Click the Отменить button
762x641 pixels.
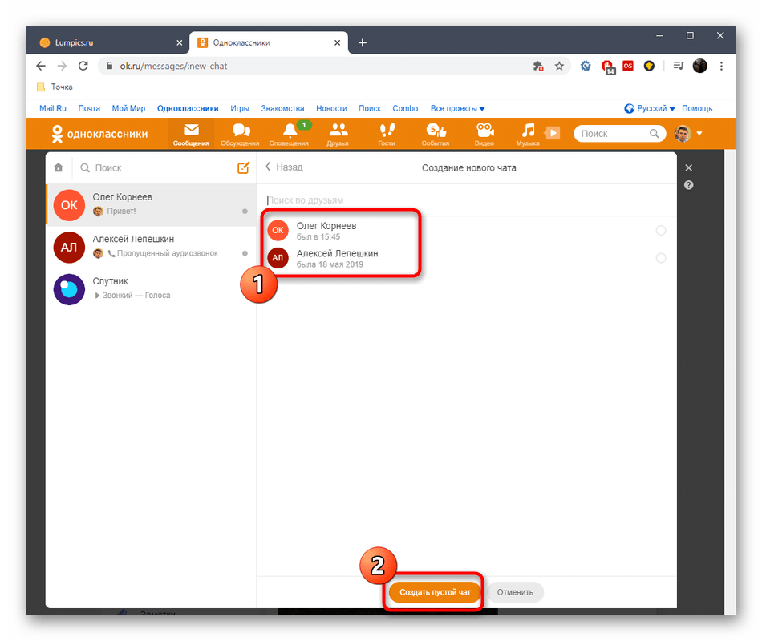pos(514,593)
